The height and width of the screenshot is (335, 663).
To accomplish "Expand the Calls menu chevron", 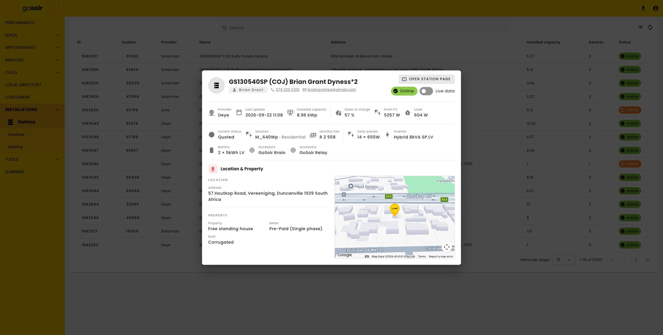I will [57, 72].
